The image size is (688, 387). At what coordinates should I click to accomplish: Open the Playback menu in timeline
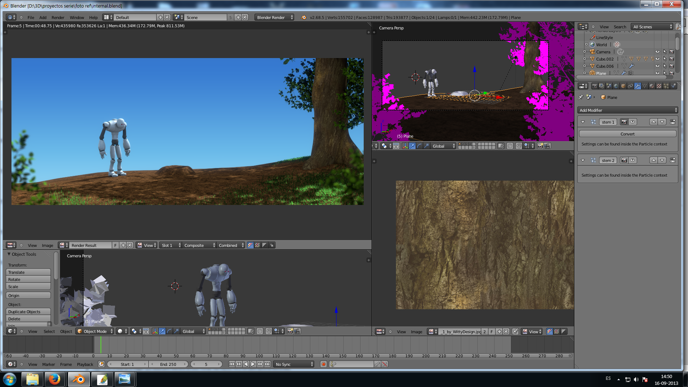pos(85,364)
